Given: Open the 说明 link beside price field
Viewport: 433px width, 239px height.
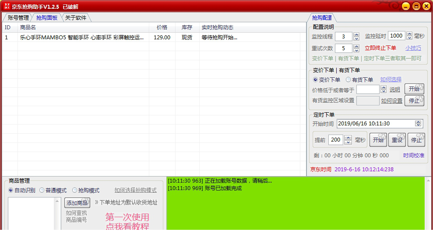Looking at the screenshot, I should tap(394, 90).
